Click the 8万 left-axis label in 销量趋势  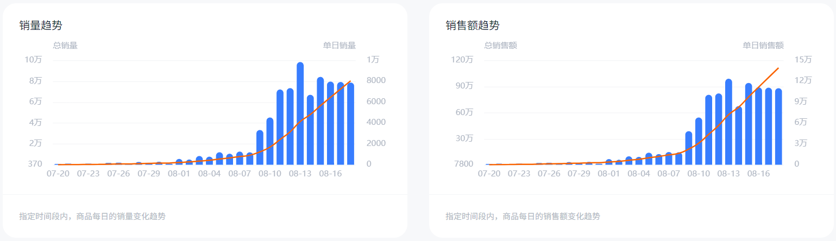[35, 81]
